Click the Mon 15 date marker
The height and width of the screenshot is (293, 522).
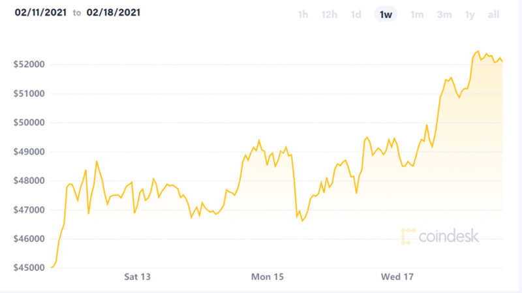[268, 277]
